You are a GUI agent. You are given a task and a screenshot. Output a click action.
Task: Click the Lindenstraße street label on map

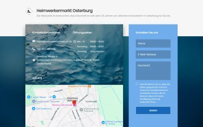83,98
